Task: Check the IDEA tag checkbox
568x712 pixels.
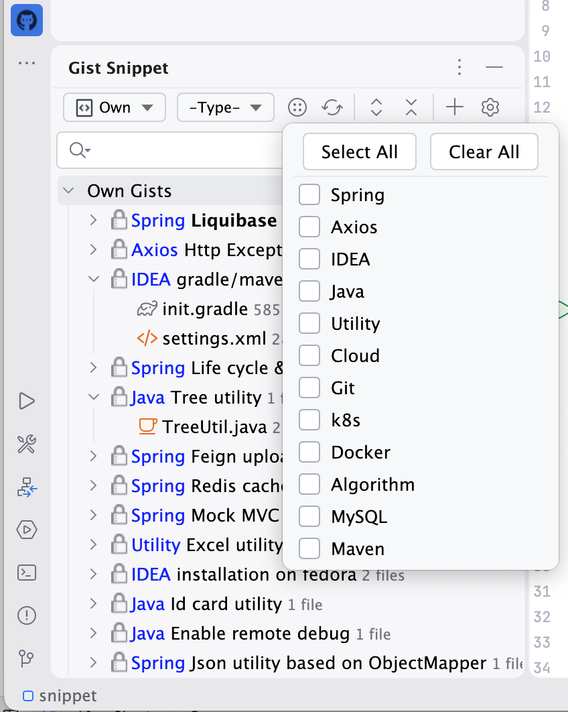Action: point(309,259)
